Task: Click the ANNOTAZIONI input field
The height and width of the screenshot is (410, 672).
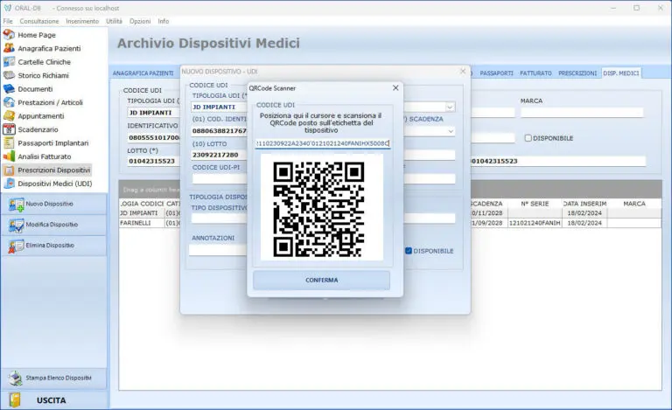Action: tap(218, 250)
